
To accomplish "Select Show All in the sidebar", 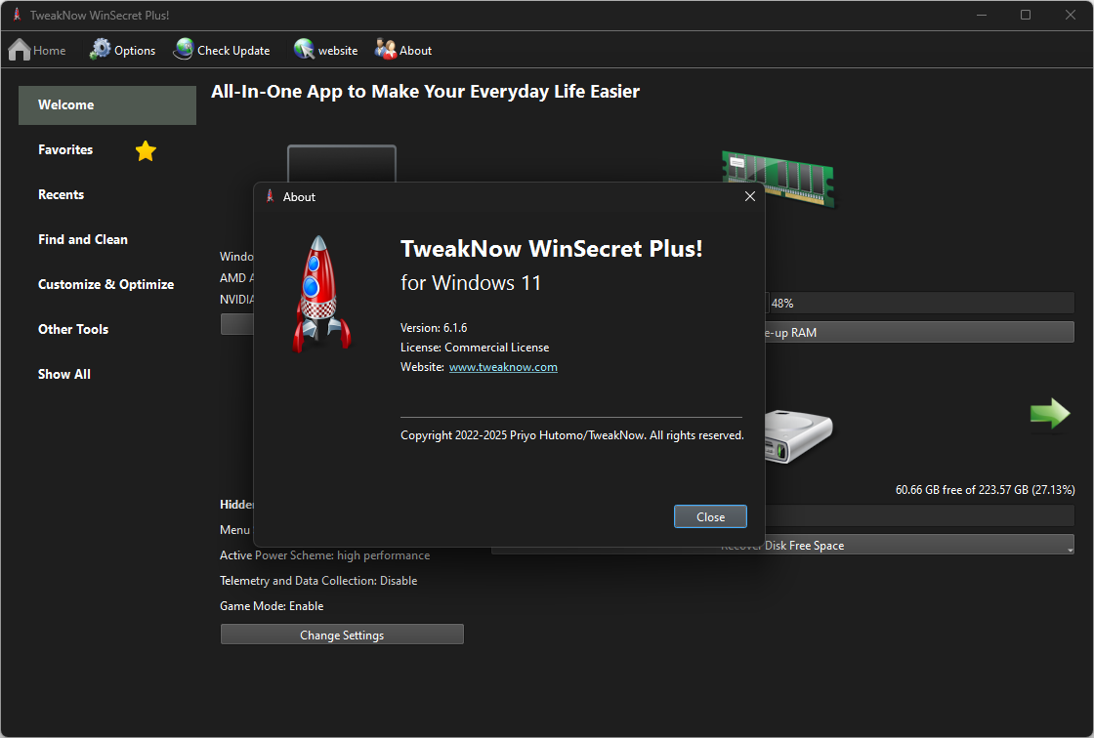I will point(64,374).
